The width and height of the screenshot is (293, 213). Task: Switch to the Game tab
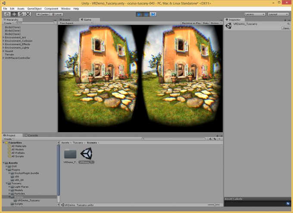point(89,20)
